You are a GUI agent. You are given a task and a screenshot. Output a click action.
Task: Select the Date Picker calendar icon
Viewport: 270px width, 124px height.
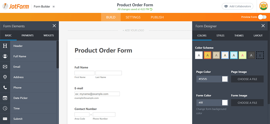click(x=5, y=98)
